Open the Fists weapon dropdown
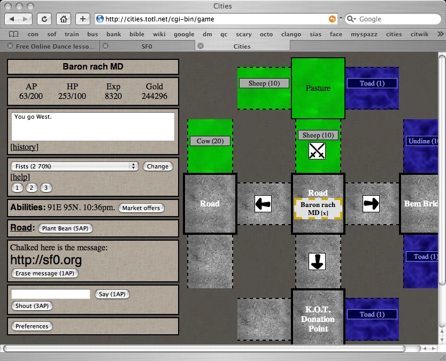The height and width of the screenshot is (361, 446). (75, 166)
